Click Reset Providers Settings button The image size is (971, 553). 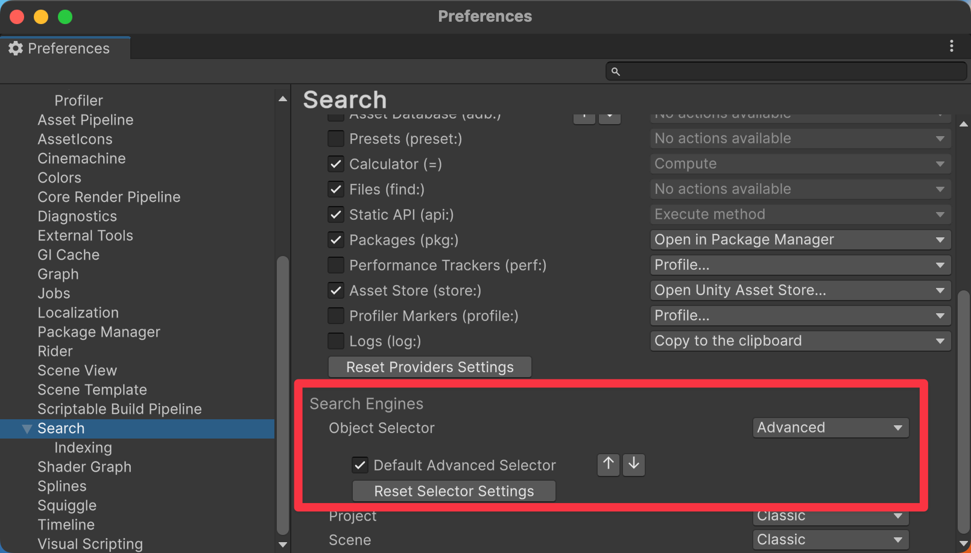pyautogui.click(x=429, y=367)
